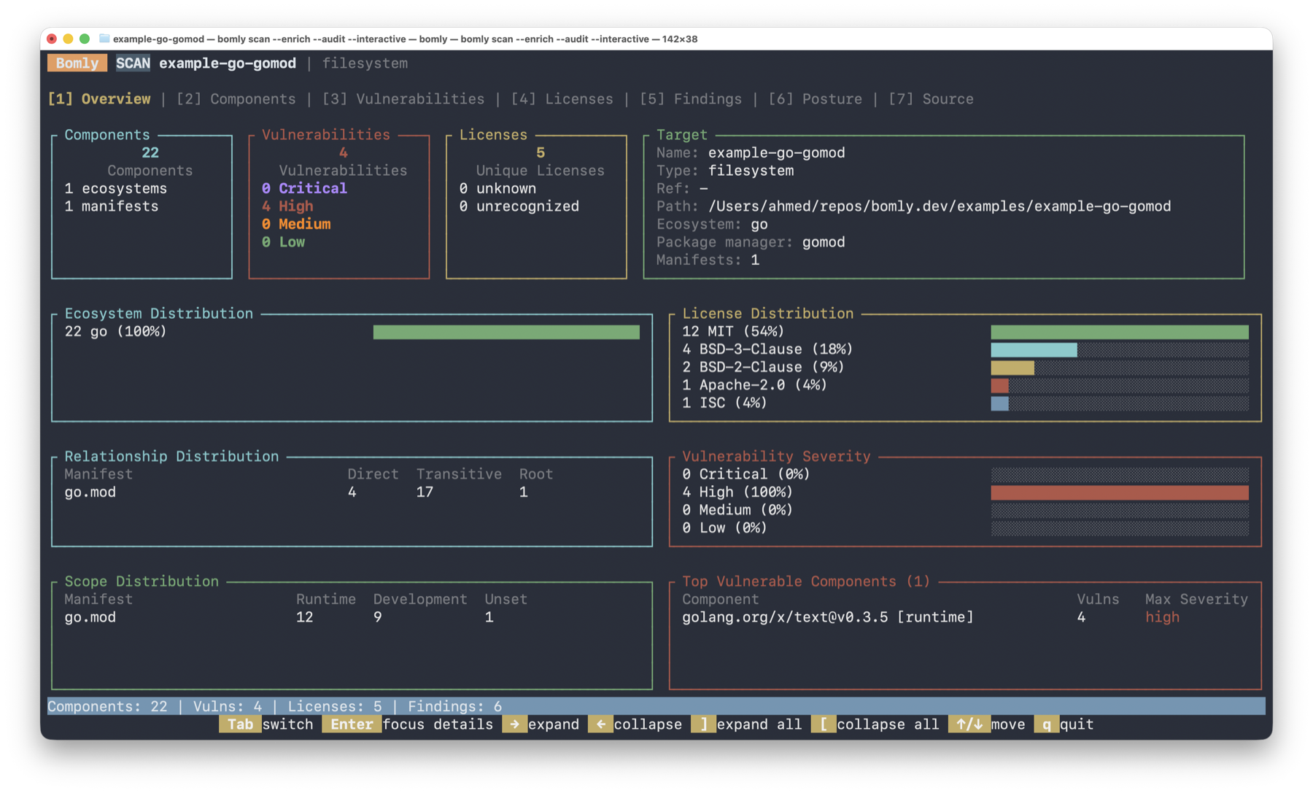Click '0 Low' in Vulnerabilities box

(283, 242)
